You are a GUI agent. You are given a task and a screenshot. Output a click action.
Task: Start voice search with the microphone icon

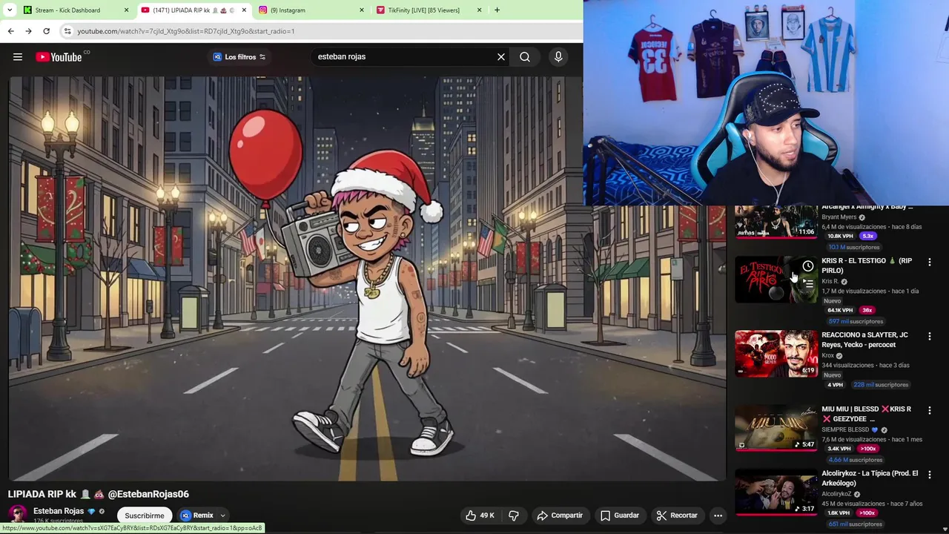pyautogui.click(x=558, y=57)
